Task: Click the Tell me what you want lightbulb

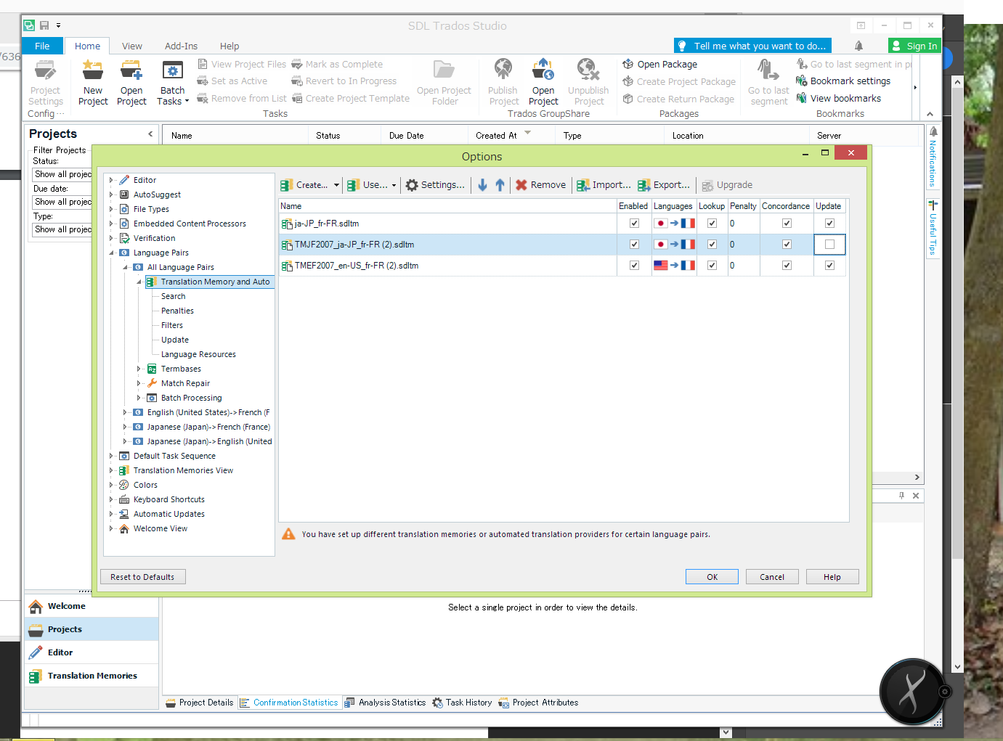Action: click(x=682, y=46)
